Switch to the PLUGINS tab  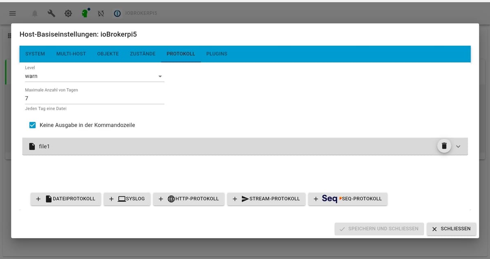tap(217, 54)
